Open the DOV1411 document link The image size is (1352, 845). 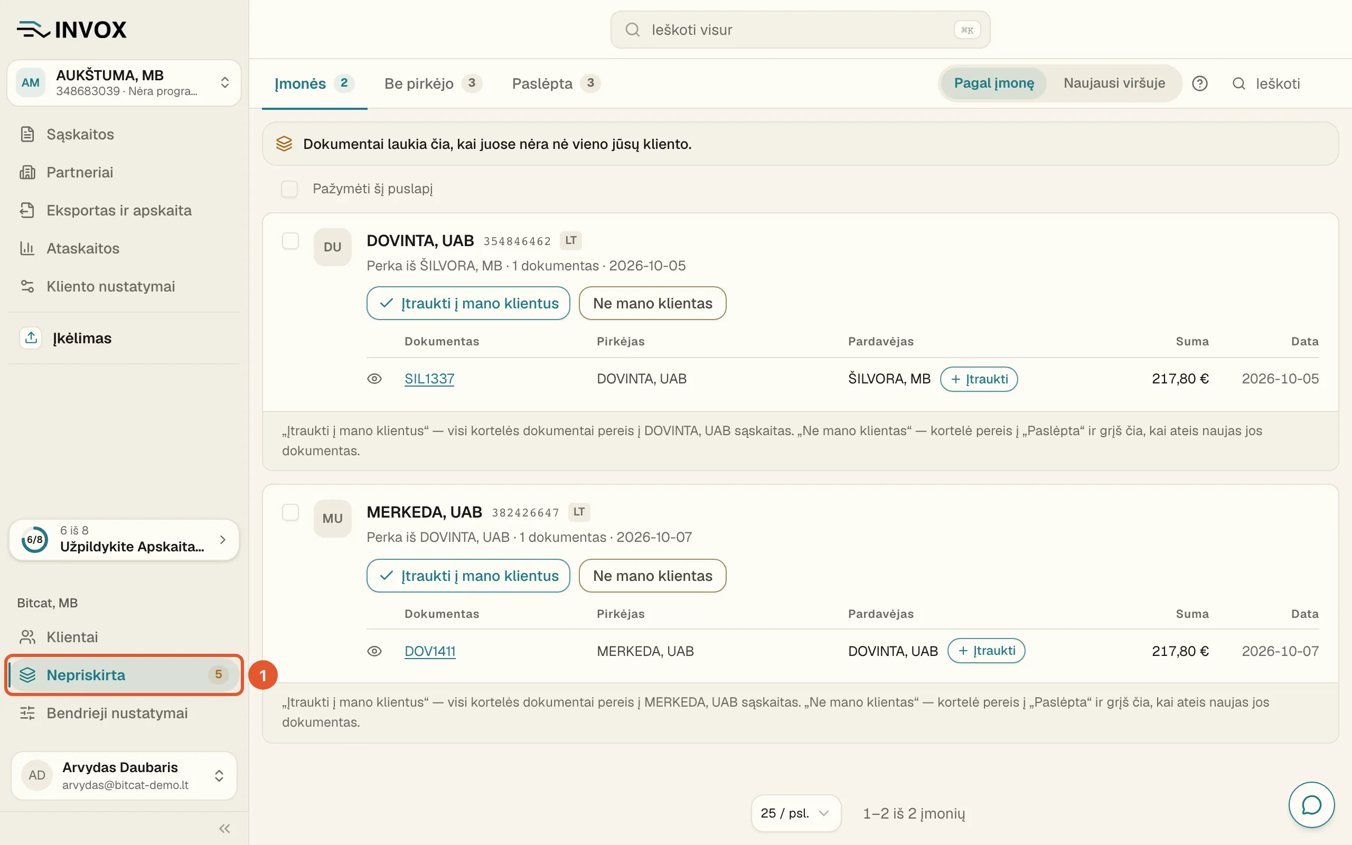click(429, 651)
